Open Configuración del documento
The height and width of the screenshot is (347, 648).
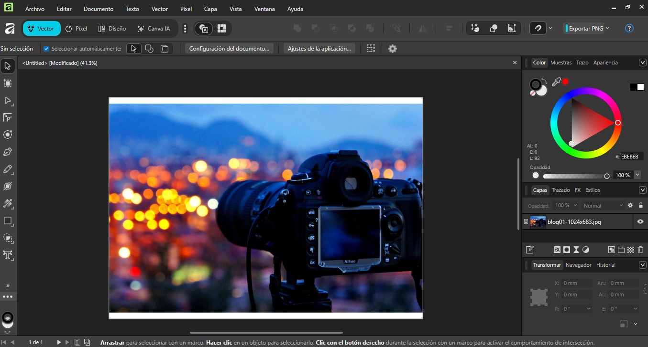pyautogui.click(x=229, y=48)
